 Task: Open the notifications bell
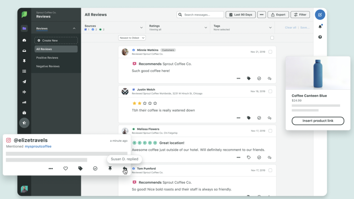coord(320,27)
